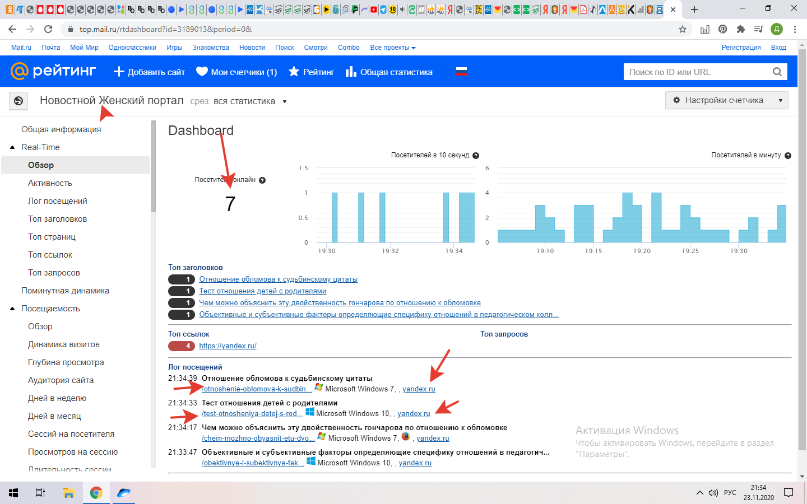Image resolution: width=807 pixels, height=504 pixels.
Task: Open Глубина просмотра in the sidebar
Action: [x=66, y=362]
